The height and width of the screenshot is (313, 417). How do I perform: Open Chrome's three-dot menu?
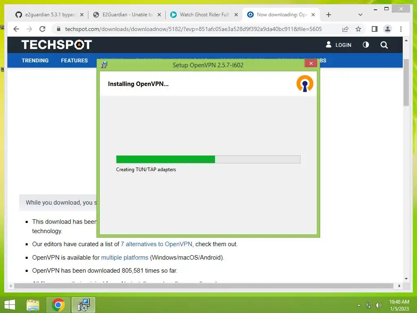click(x=401, y=29)
